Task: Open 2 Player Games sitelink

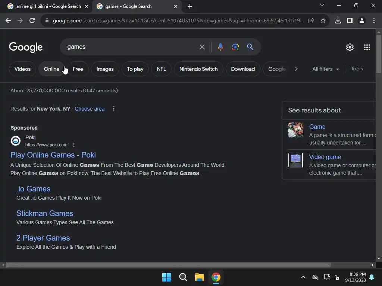Action: [43, 238]
